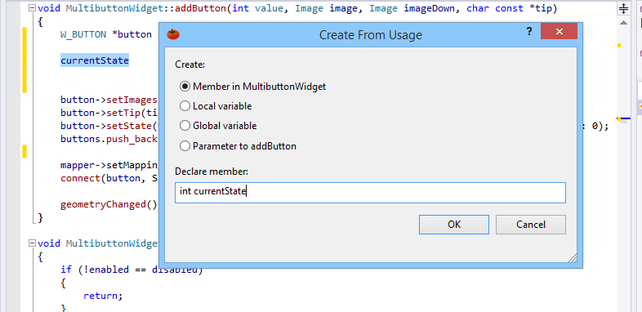Select Member in MultibuttonWidget radio option
This screenshot has width=642, height=312.
tap(252, 87)
